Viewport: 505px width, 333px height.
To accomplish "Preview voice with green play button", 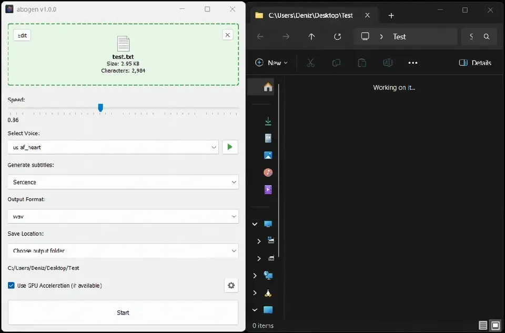I will pos(230,147).
